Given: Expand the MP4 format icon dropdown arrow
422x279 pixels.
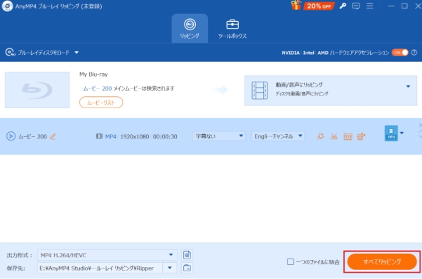Looking at the screenshot, I should coord(402,133).
